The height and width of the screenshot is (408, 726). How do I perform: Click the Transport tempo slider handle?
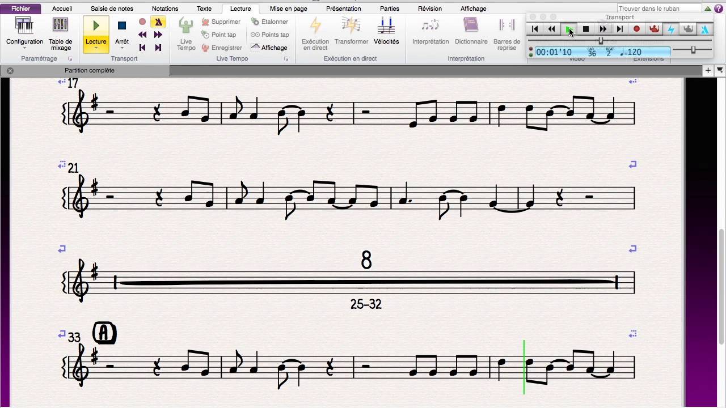693,50
